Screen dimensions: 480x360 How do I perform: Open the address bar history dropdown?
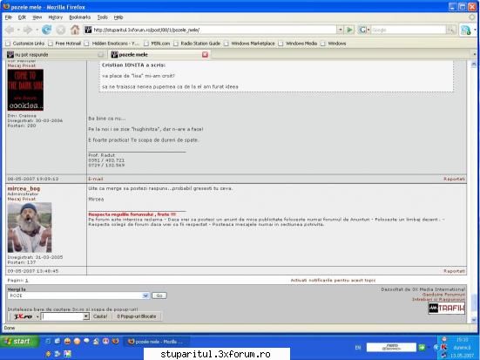tap(340, 30)
